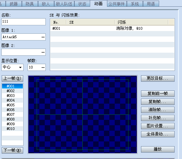The image size is (182, 159).
Task: Select frame #007 in the frame list
Action: point(12,114)
